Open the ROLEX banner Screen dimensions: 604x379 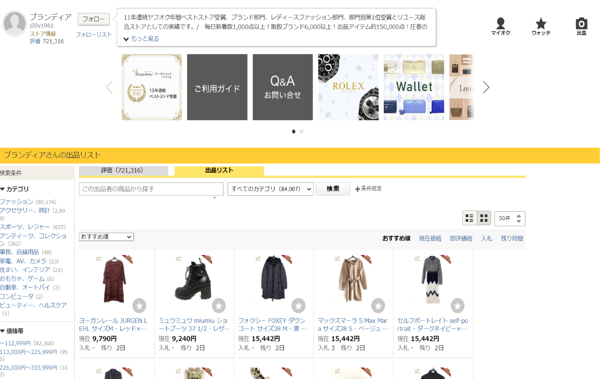[x=348, y=87]
